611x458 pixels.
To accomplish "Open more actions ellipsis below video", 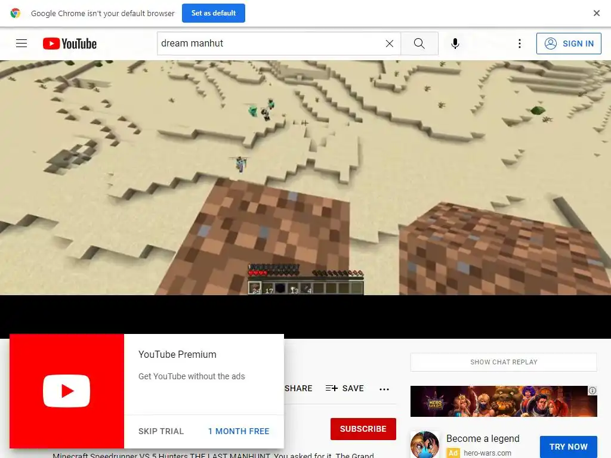I will tap(384, 389).
